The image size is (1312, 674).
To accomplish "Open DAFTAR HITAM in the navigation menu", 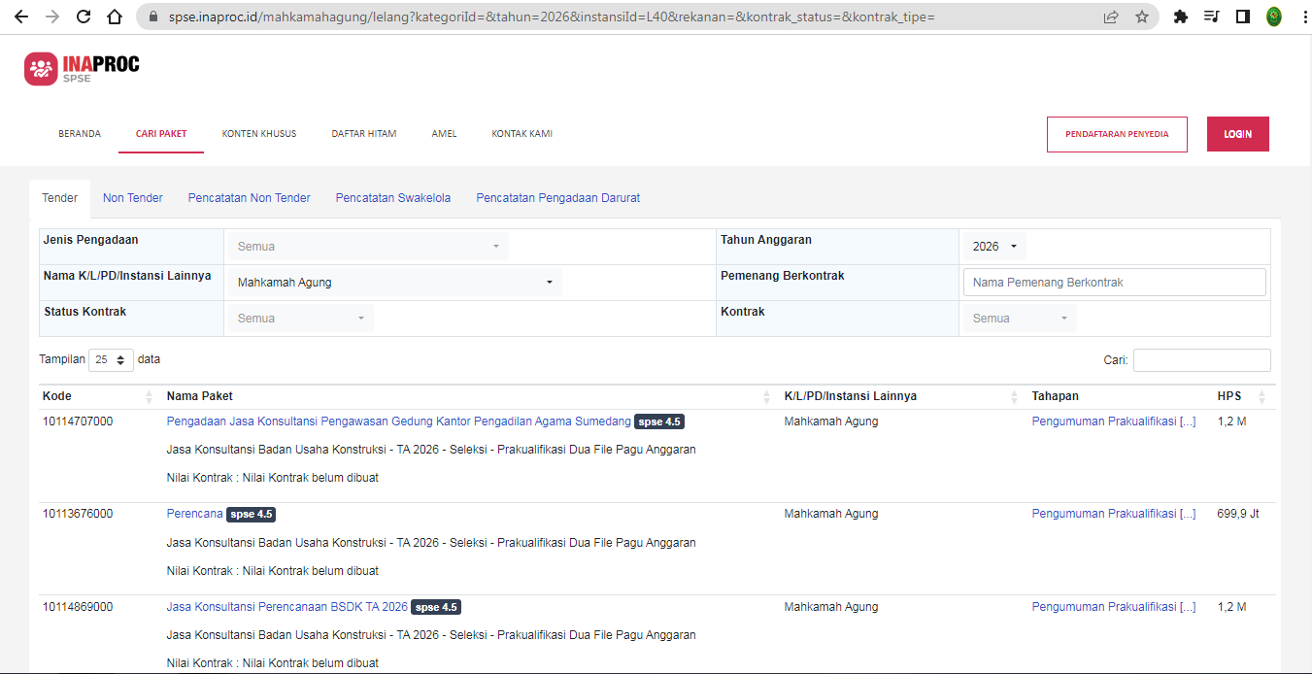I will coord(363,134).
